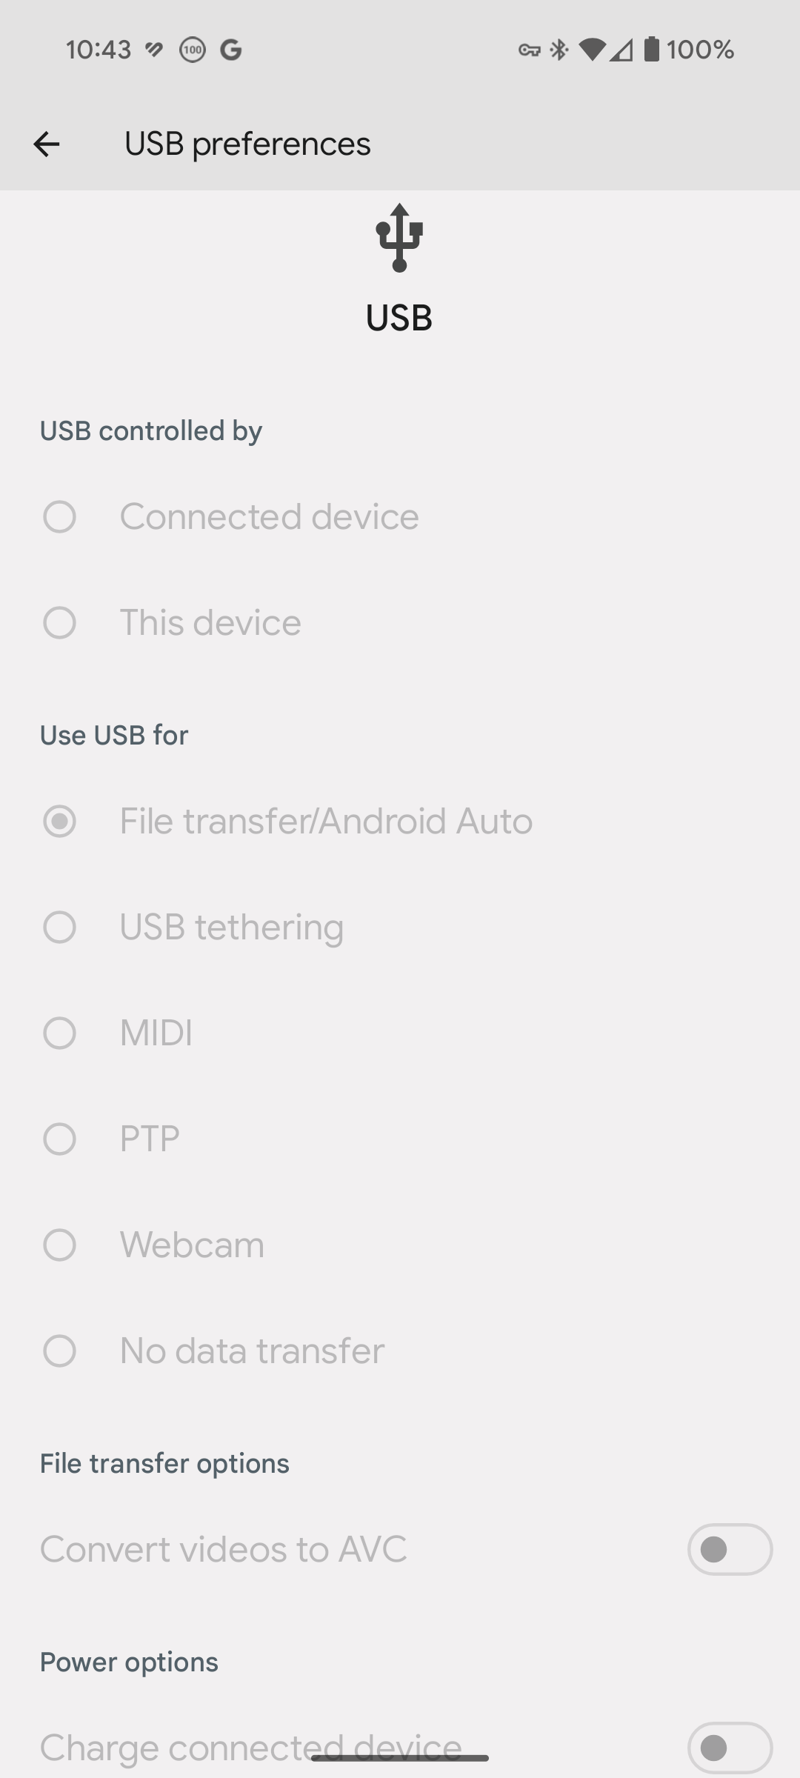The width and height of the screenshot is (800, 1778).
Task: Tap the battery status icon
Action: 651,50
